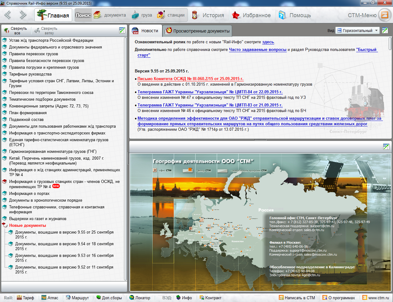Viewport: 393px width, 302px height.
Task: Click the Подвижной состав book icon
Action: pyautogui.click(x=4, y=119)
